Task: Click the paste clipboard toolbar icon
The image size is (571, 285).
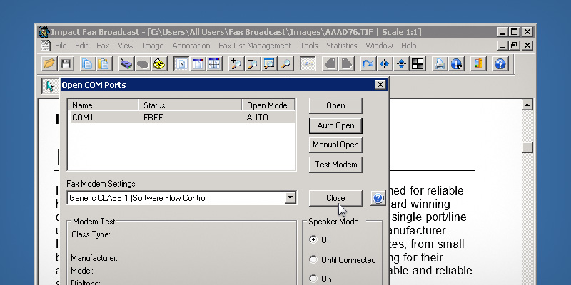Action: point(104,64)
